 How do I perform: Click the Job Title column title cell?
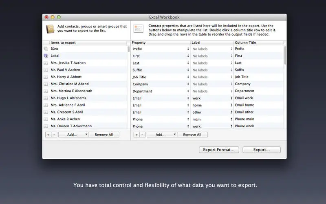point(259,77)
